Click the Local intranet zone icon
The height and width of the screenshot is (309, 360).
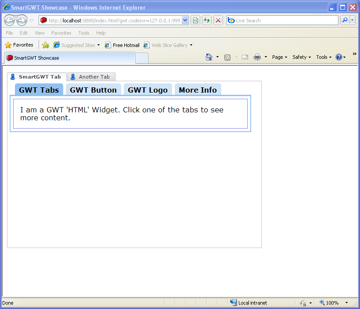[x=234, y=302]
